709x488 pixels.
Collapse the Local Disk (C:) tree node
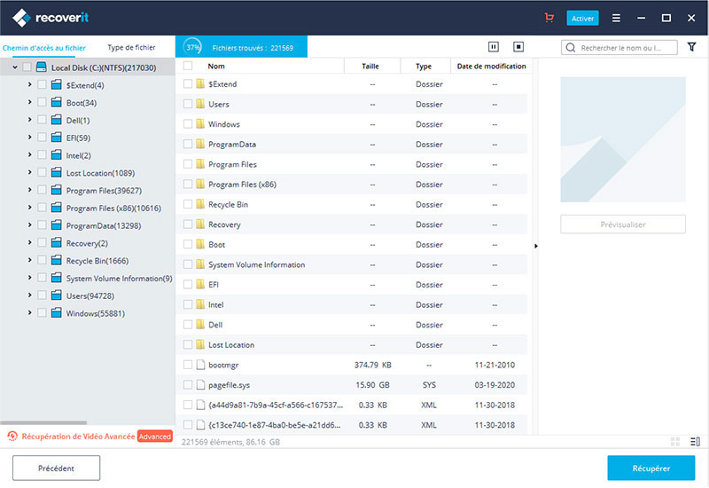click(15, 67)
